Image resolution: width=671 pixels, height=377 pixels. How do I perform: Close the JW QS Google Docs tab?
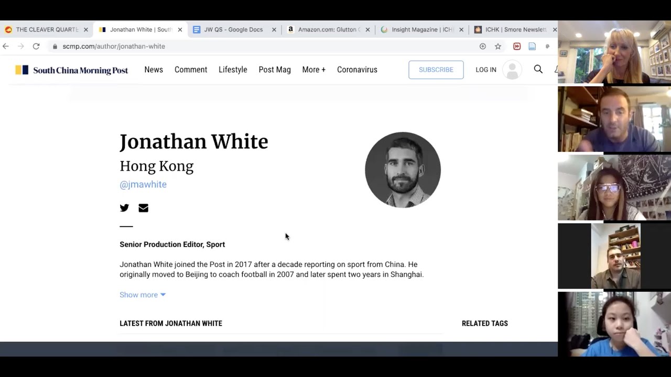tap(274, 30)
